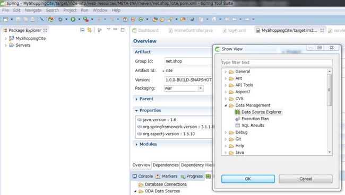Open the File menu
The width and height of the screenshot is (345, 195).
5,10
